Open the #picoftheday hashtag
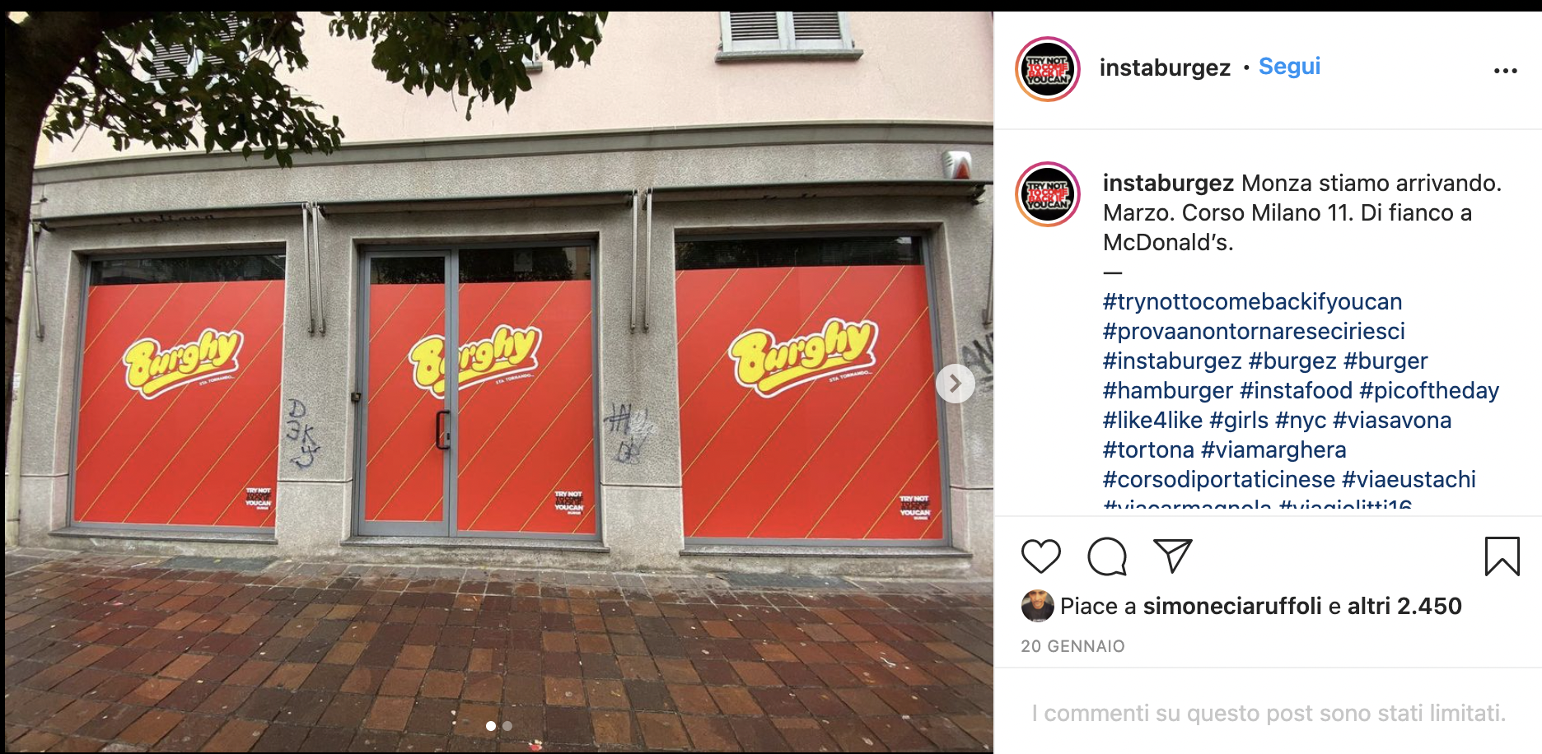 1429,390
